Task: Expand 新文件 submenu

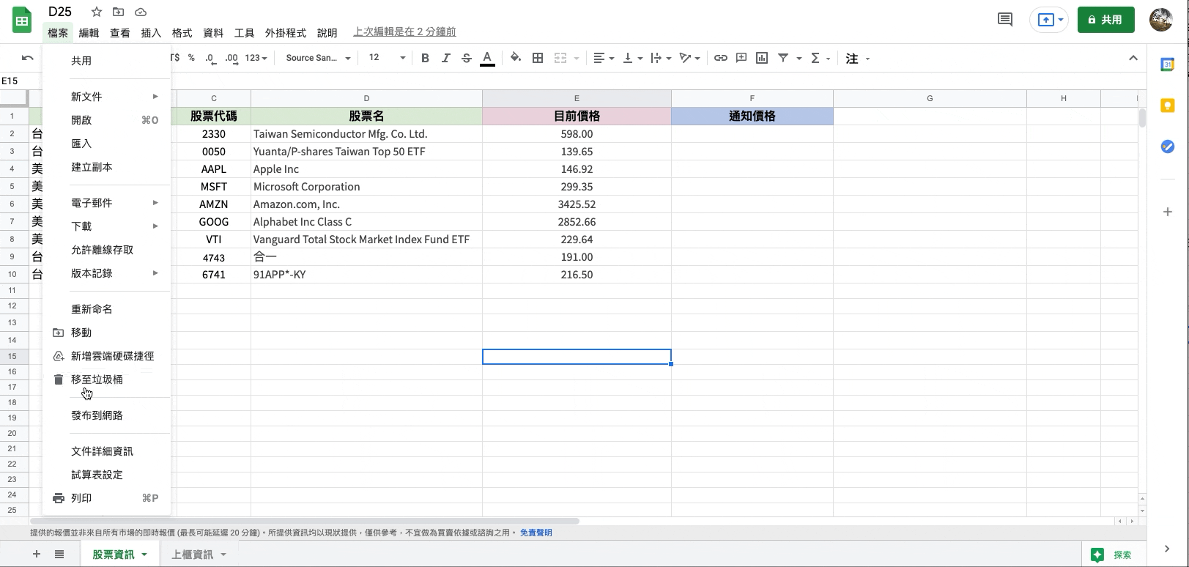Action: (106, 97)
